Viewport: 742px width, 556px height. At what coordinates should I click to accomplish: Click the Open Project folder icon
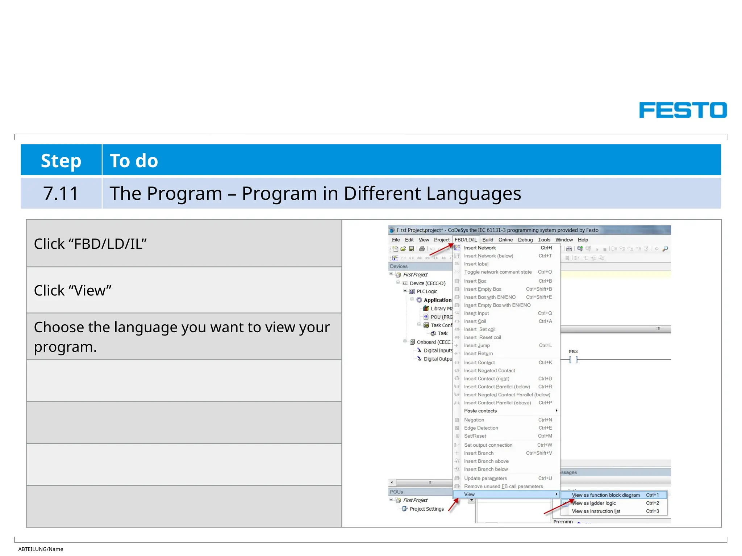pos(403,249)
